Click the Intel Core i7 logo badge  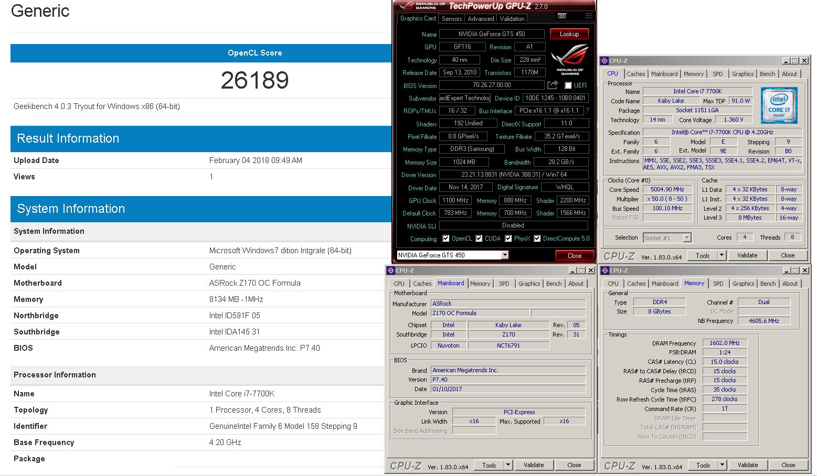point(779,105)
